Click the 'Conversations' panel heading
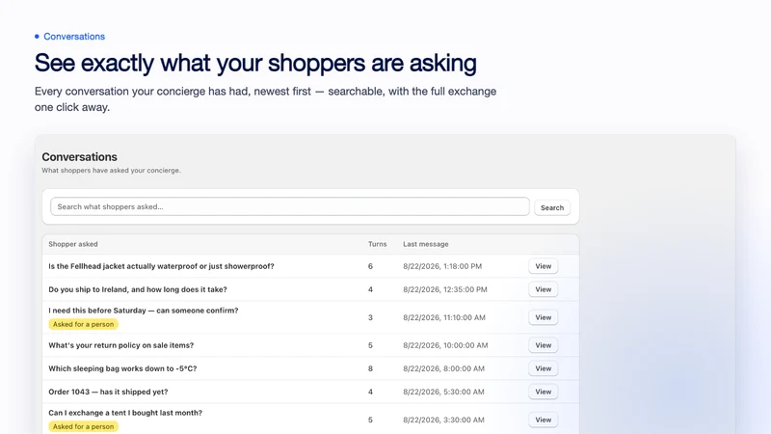This screenshot has width=771, height=434. pos(79,157)
